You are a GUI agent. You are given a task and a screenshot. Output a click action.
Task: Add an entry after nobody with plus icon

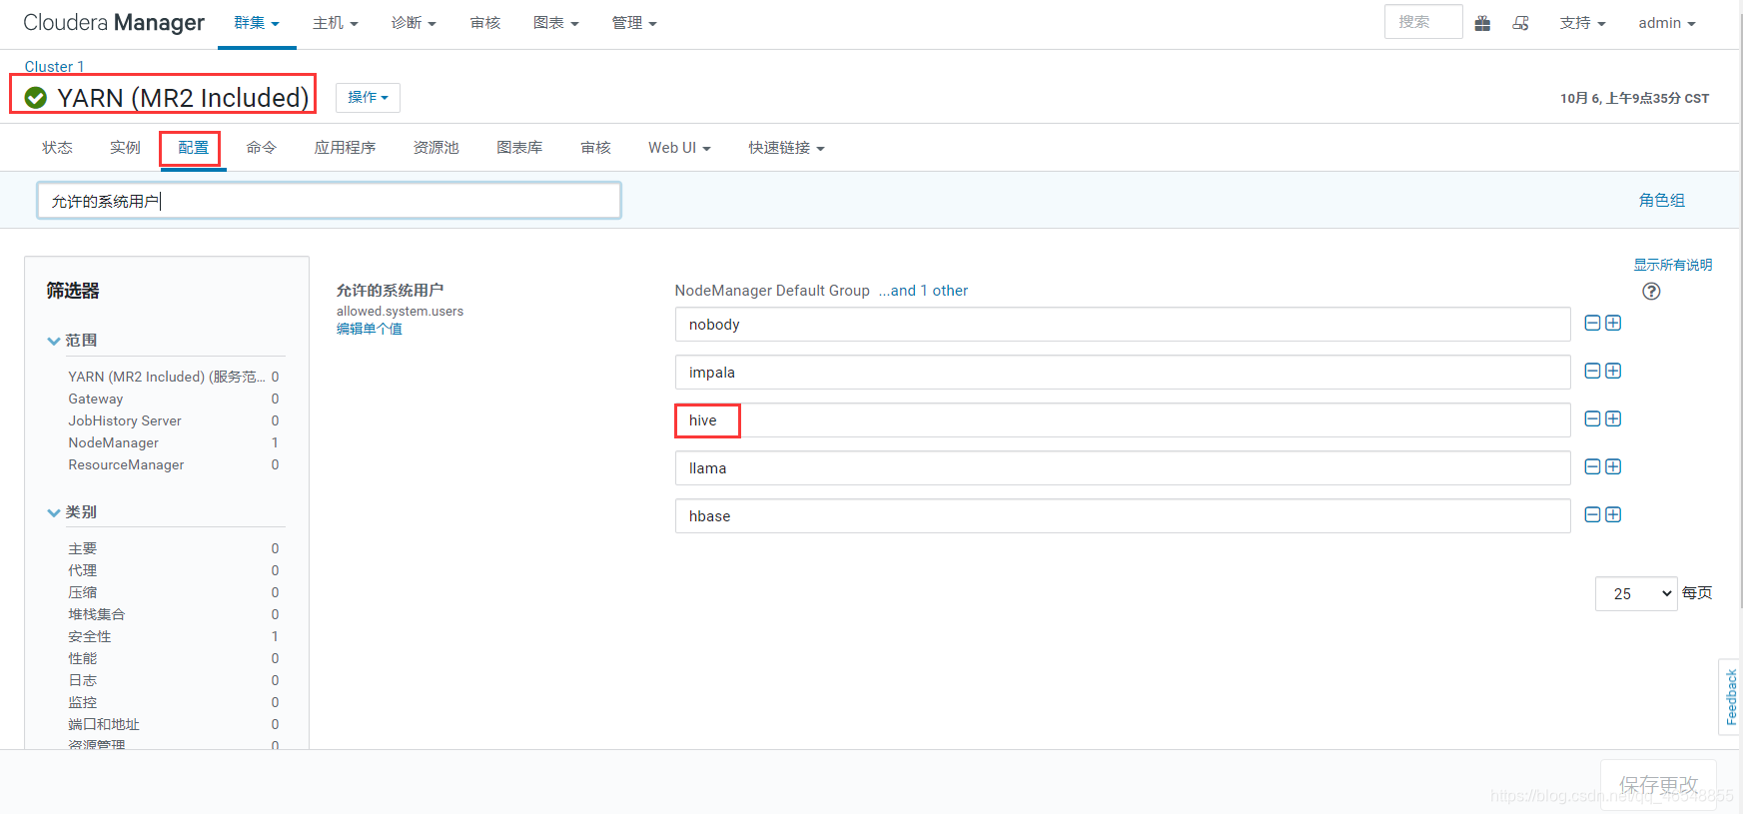click(x=1613, y=323)
